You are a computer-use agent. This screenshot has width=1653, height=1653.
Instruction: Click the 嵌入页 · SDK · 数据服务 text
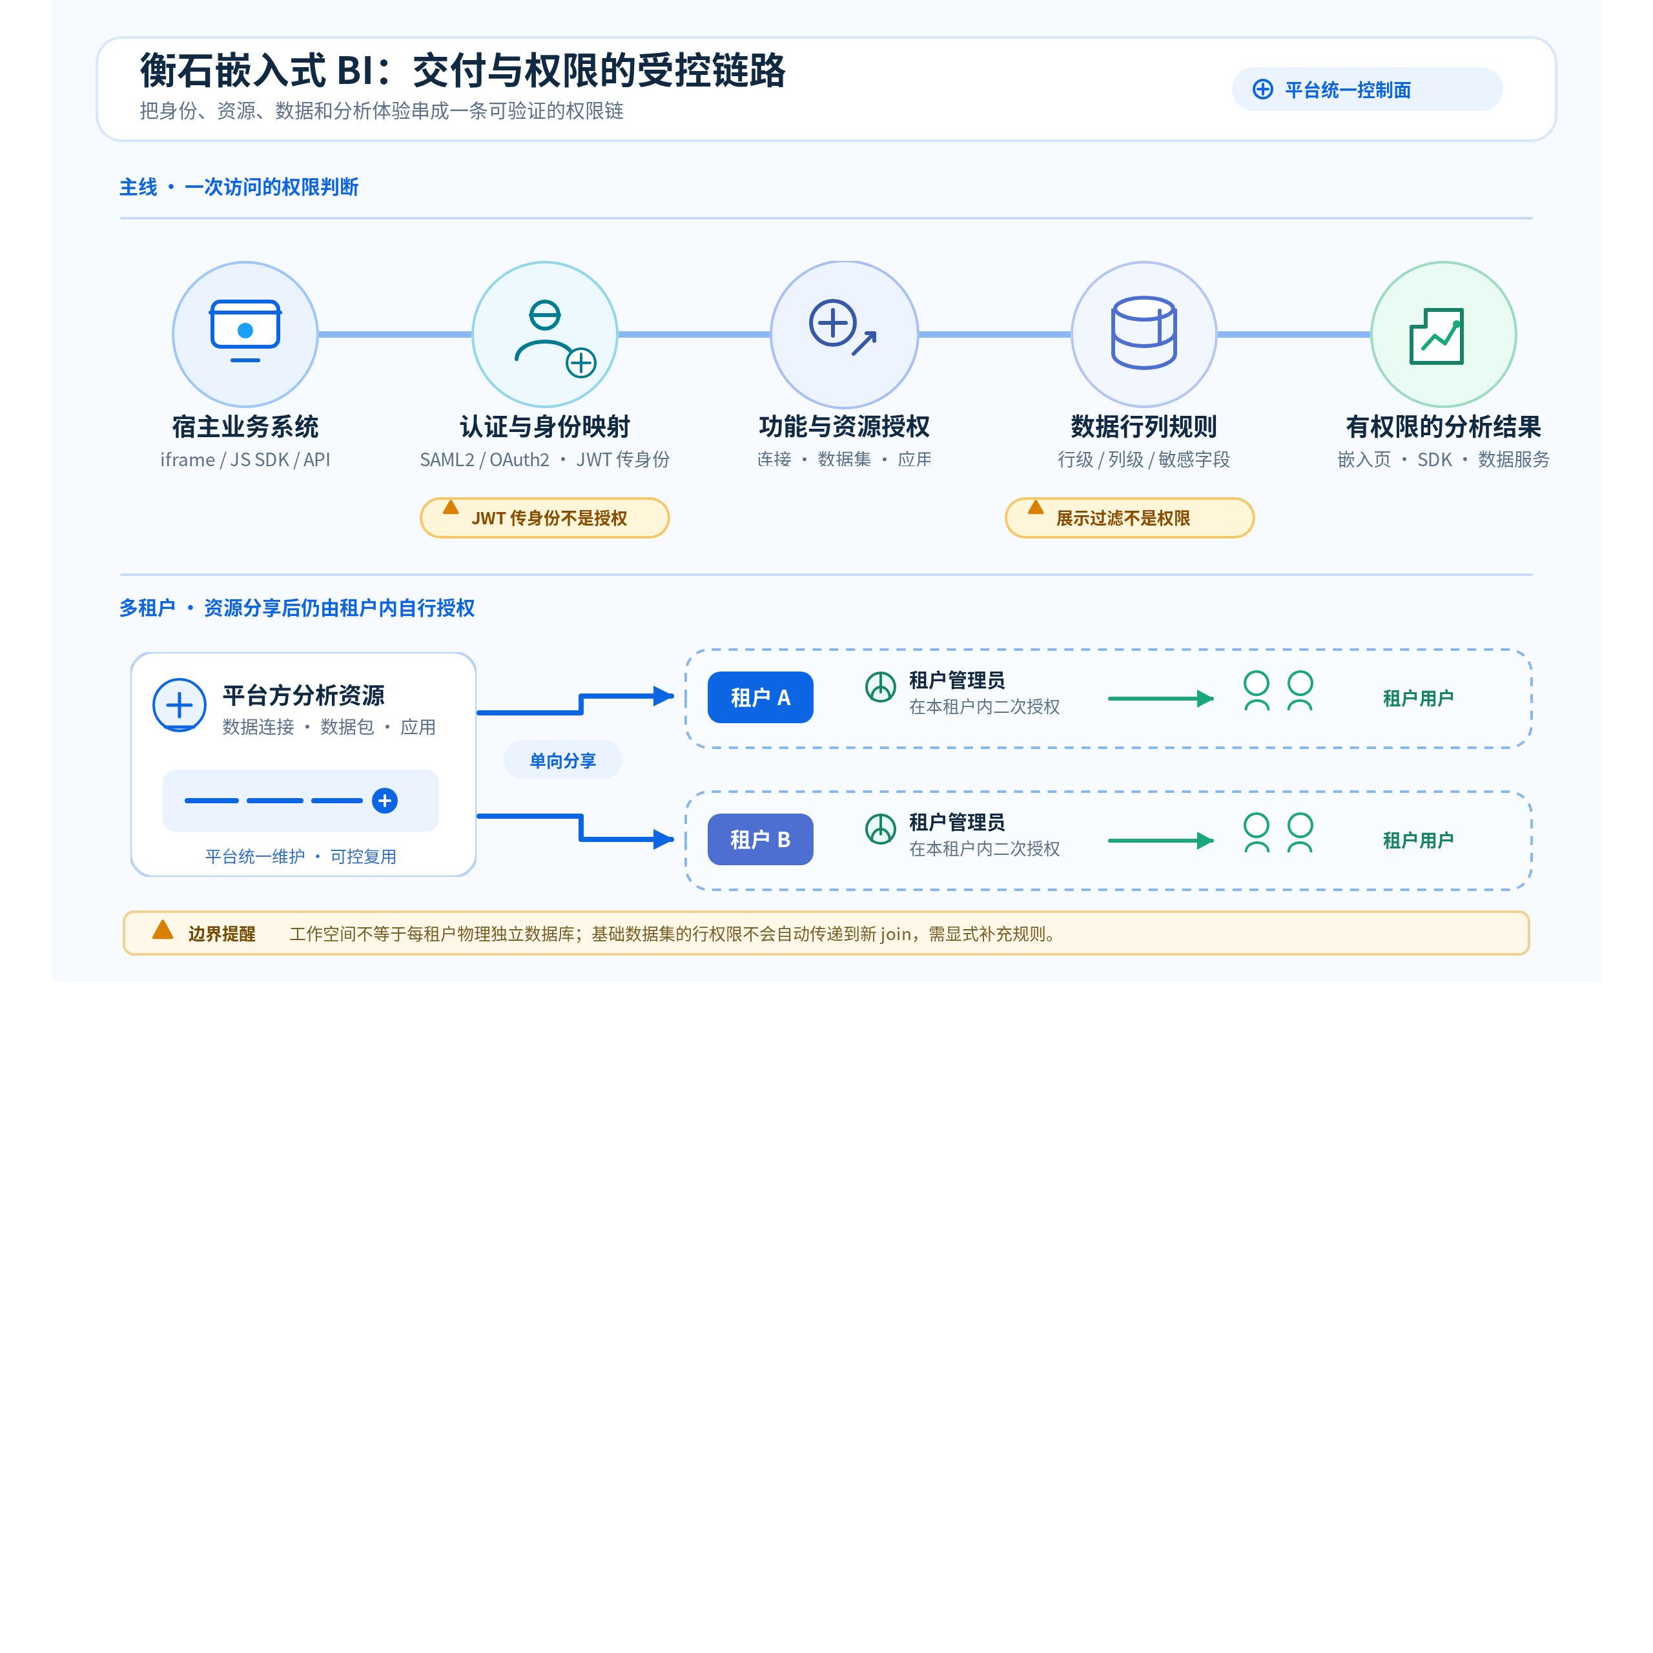tap(1443, 460)
